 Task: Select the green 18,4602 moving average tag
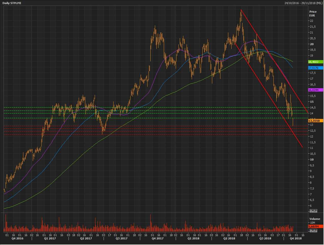point(315,62)
